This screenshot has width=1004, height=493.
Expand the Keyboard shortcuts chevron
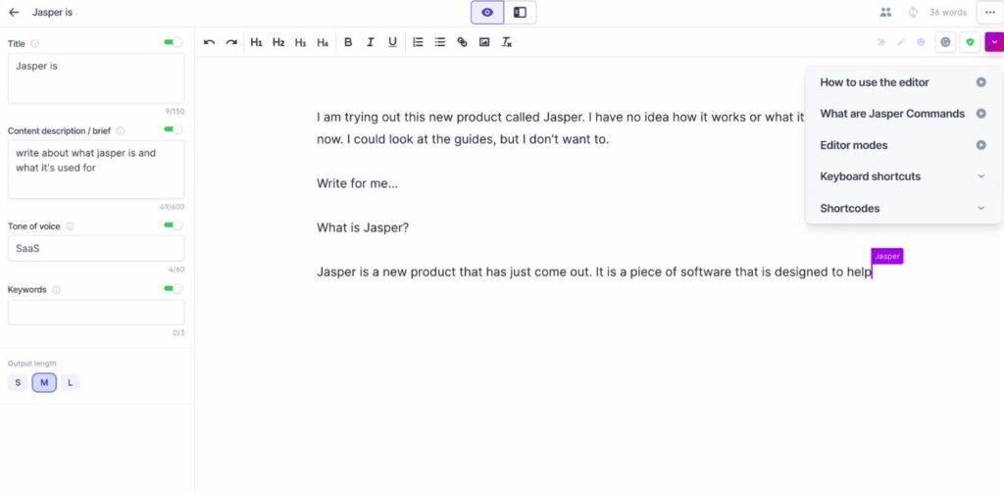pos(980,176)
